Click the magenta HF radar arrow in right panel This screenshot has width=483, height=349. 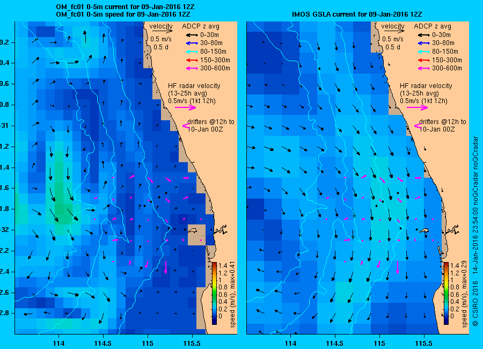pyautogui.click(x=417, y=107)
